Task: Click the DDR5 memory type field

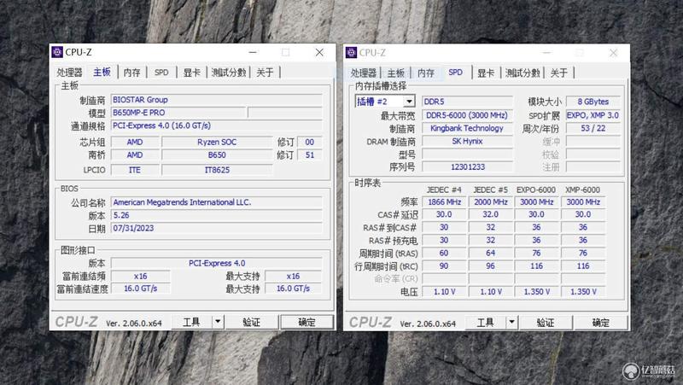Action: pyautogui.click(x=467, y=102)
